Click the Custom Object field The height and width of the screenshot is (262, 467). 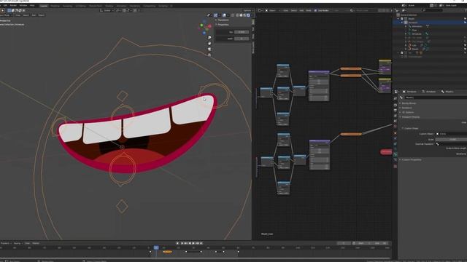click(452, 134)
